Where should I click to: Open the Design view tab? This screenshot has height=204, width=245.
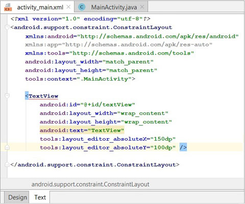click(x=17, y=197)
